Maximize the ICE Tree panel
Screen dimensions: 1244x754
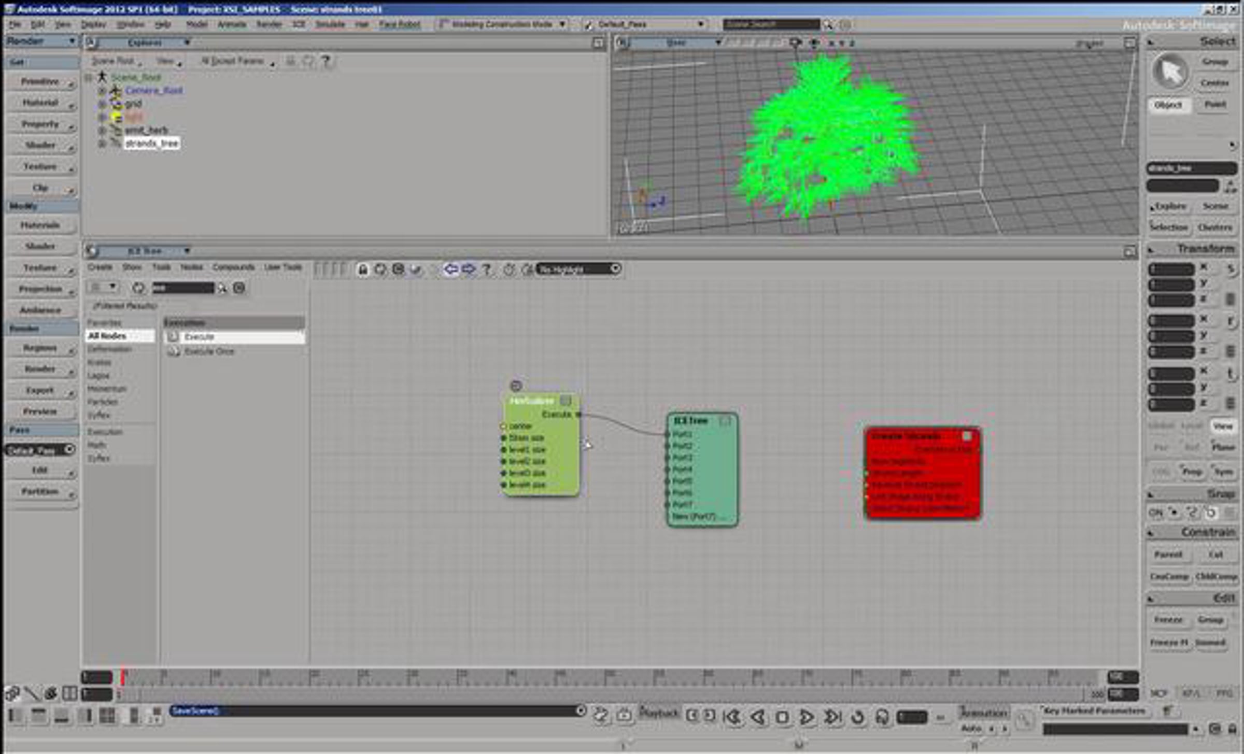(1130, 252)
